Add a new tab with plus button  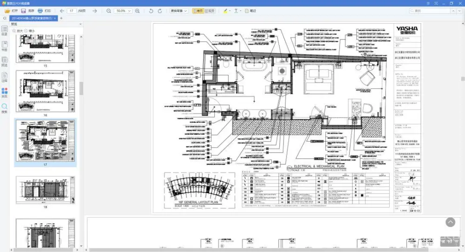pyautogui.click(x=61, y=18)
